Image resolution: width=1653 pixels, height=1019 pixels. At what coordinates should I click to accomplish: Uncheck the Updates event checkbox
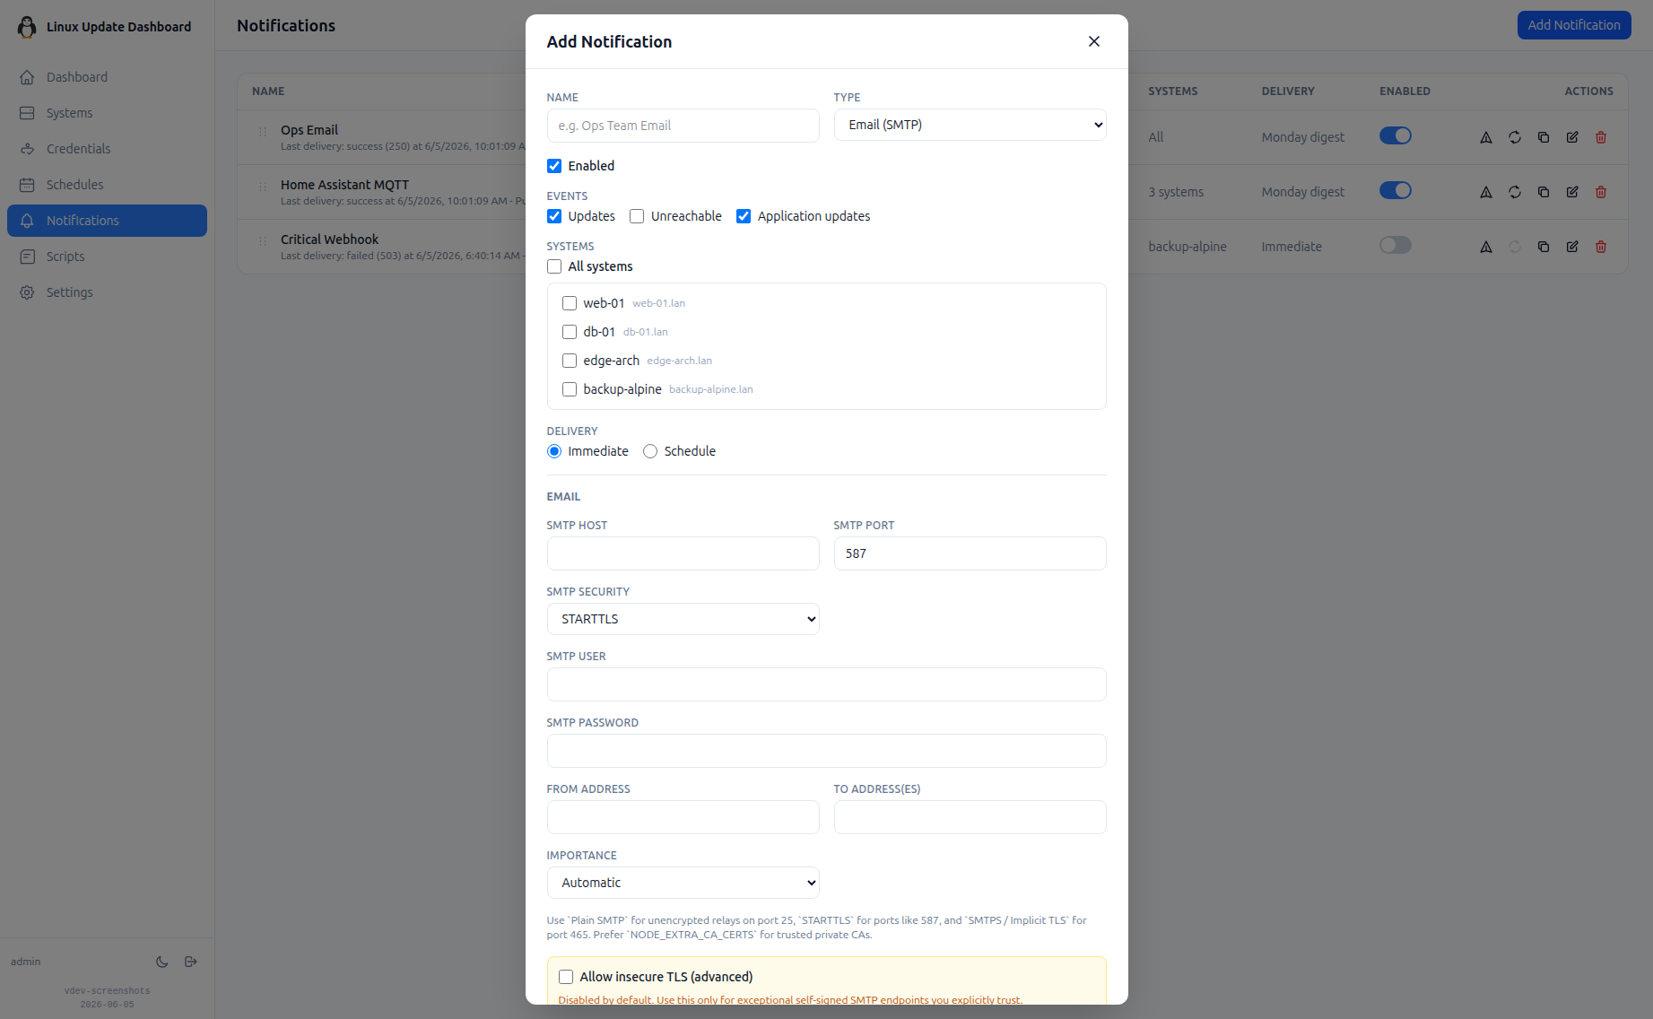pyautogui.click(x=554, y=216)
